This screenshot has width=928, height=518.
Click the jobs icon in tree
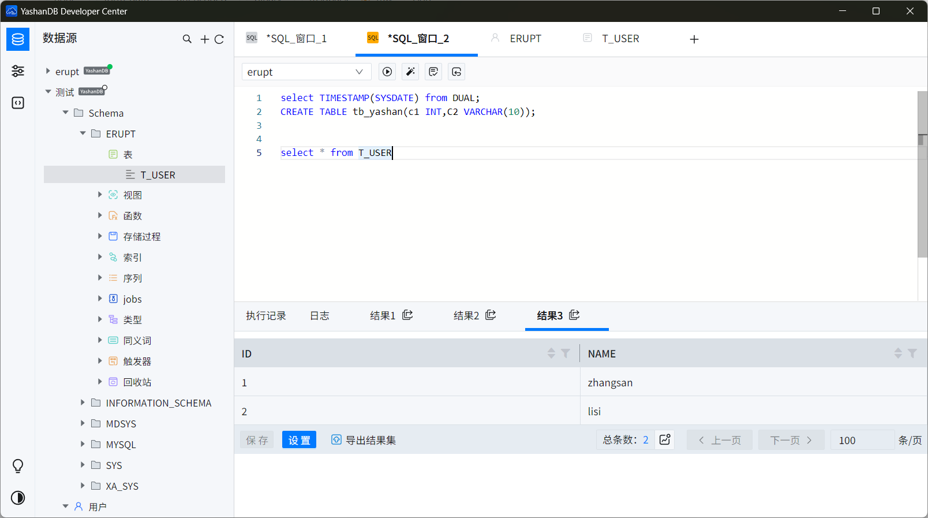(113, 299)
